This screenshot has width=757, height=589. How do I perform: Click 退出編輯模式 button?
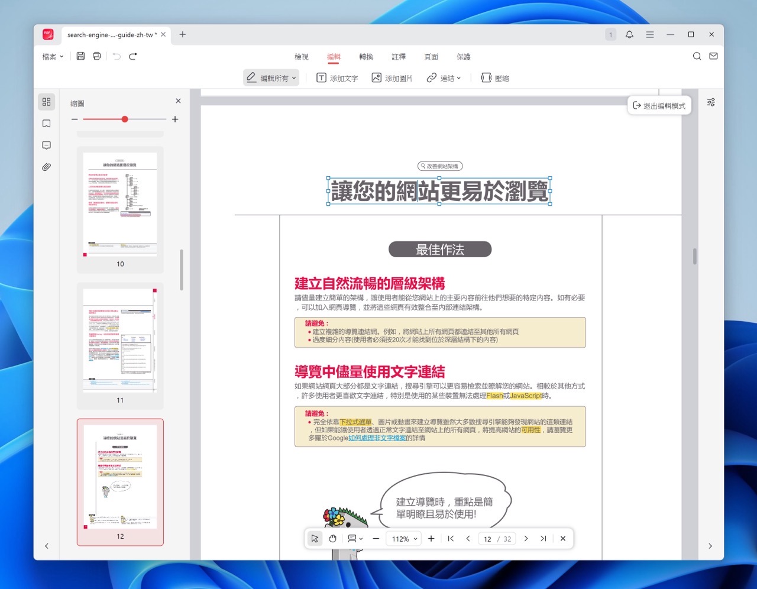tap(659, 106)
